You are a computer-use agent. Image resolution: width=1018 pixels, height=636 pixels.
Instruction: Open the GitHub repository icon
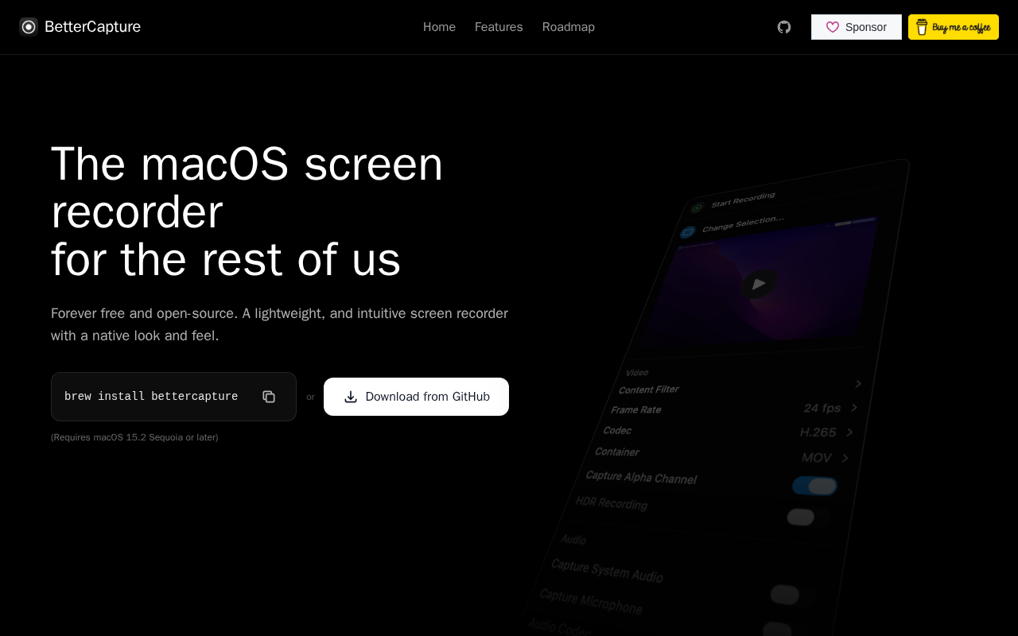[x=784, y=27]
